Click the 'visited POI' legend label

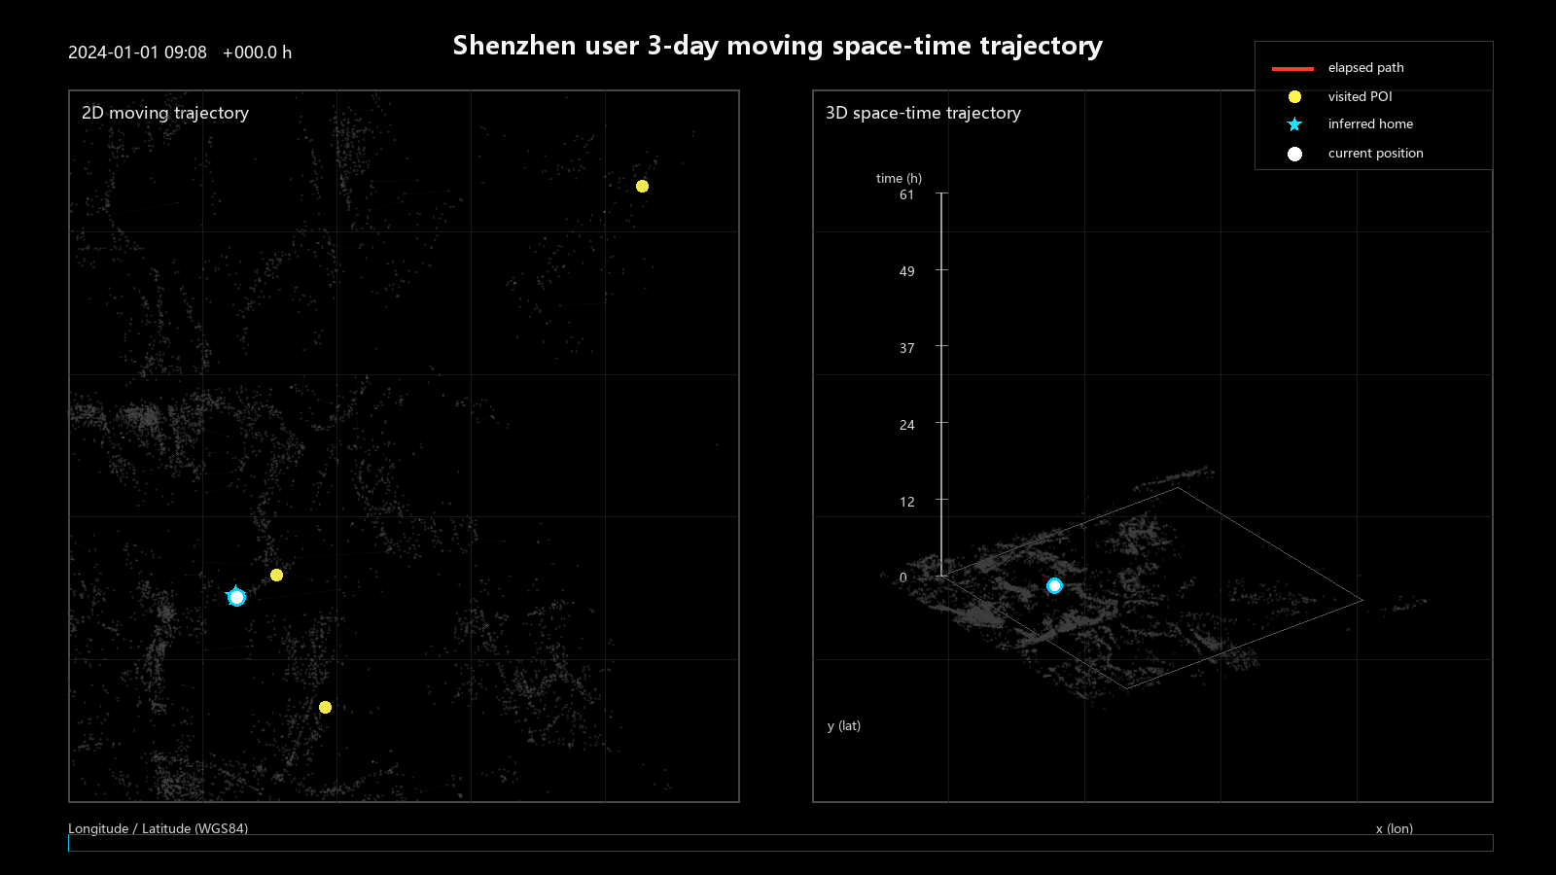pyautogui.click(x=1360, y=97)
